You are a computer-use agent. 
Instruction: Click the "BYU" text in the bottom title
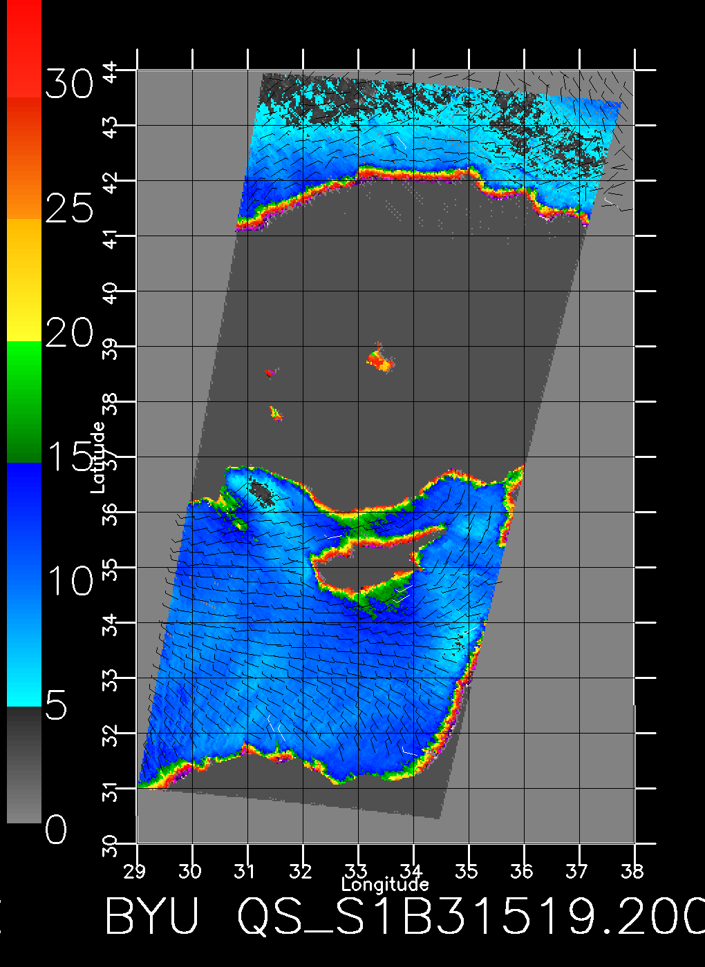point(152,916)
